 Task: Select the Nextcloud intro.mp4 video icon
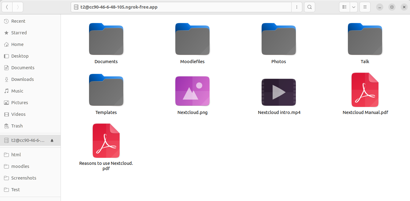(x=279, y=92)
